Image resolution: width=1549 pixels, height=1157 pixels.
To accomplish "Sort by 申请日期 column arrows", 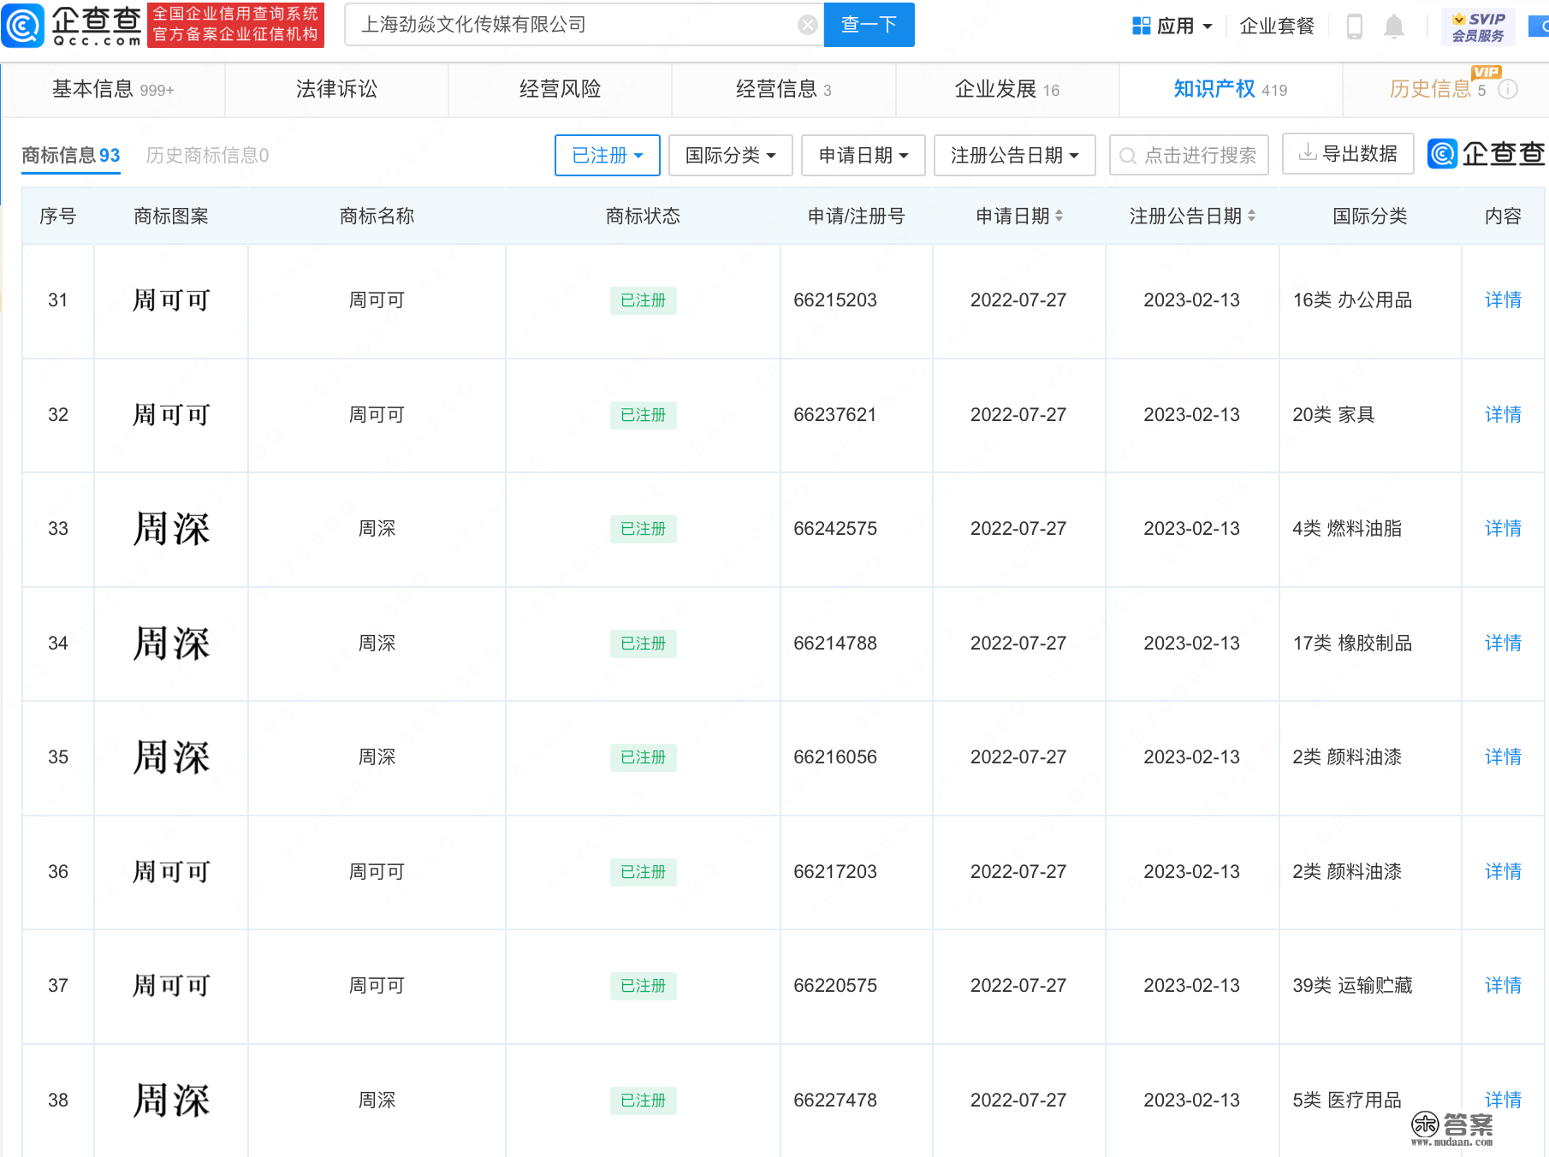I will (x=1059, y=216).
